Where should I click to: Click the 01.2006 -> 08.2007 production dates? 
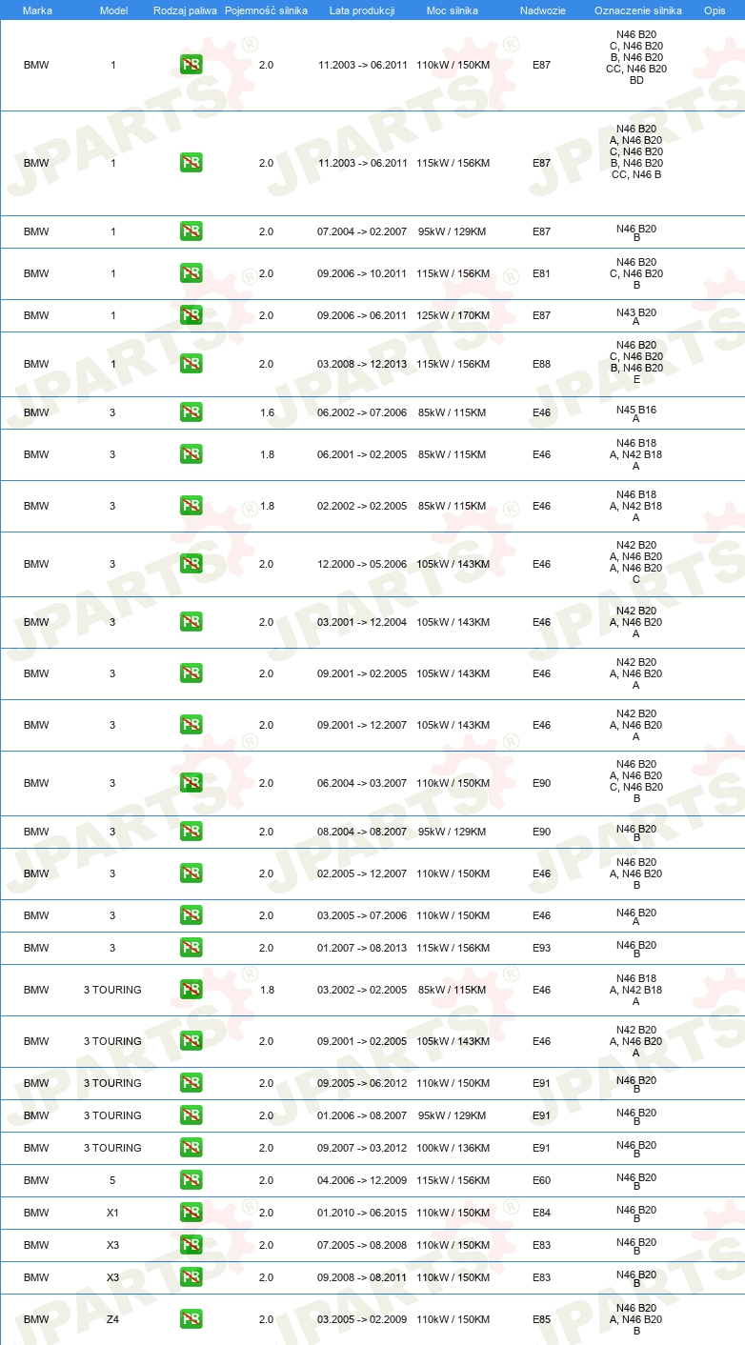[x=362, y=1115]
